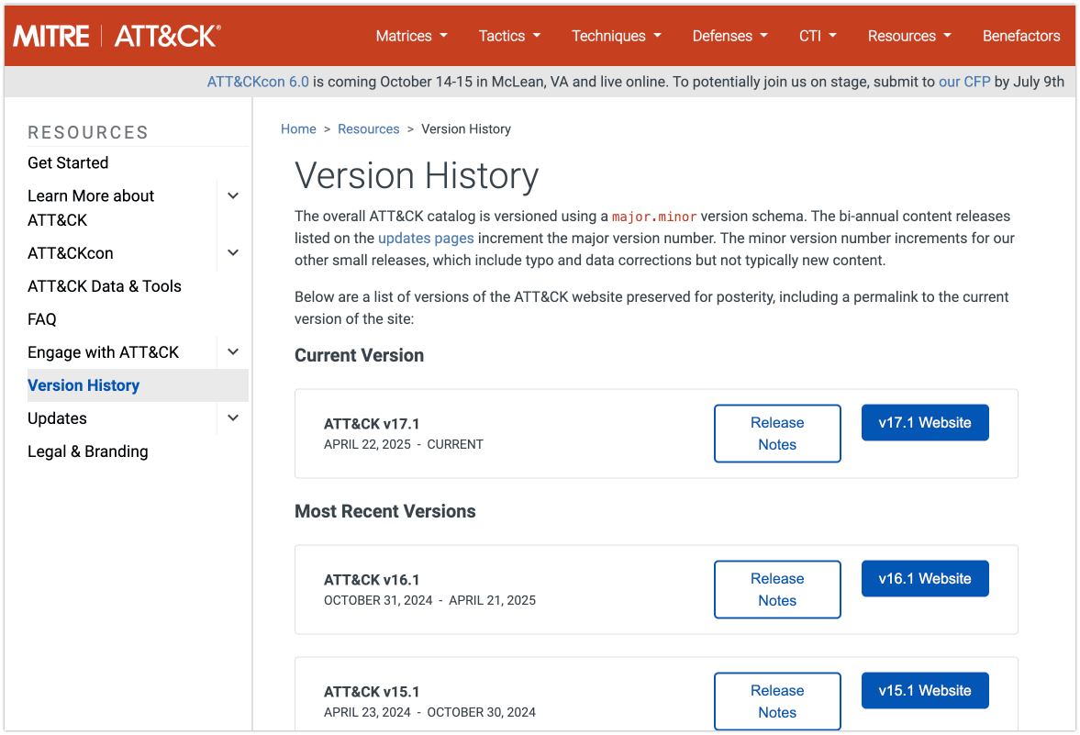Click the MITRE ATT&CK logo
This screenshot has height=735, width=1080.
pos(117,36)
